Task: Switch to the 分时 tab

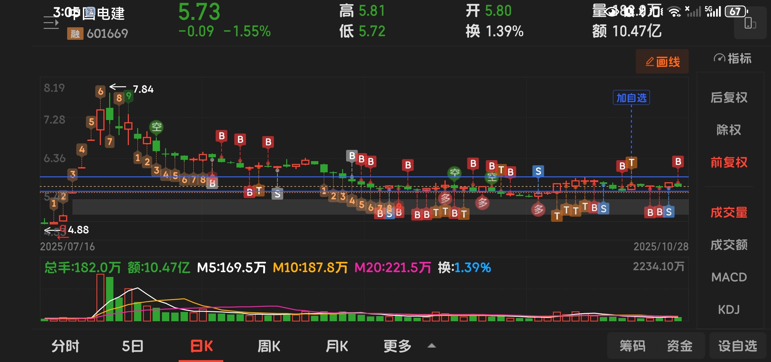Action: click(x=65, y=346)
